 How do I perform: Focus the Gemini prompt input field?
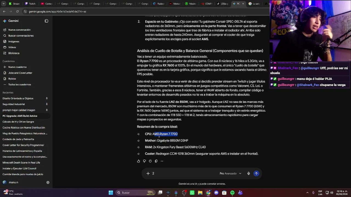point(185,173)
